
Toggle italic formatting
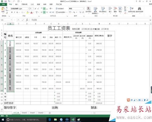pos(15,12)
